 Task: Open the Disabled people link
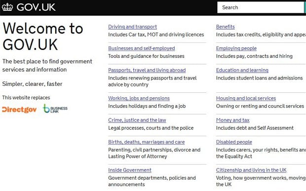(234, 142)
